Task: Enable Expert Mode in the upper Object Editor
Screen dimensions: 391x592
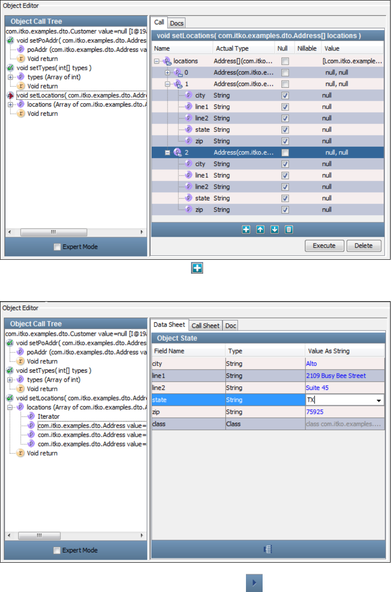Action: pyautogui.click(x=56, y=247)
